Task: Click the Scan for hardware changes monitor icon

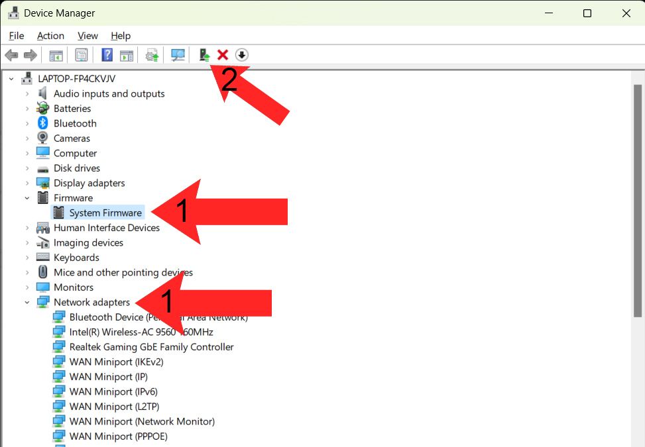Action: click(x=178, y=55)
